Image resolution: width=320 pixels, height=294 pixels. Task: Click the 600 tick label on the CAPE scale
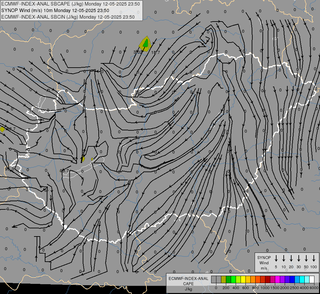245,288
